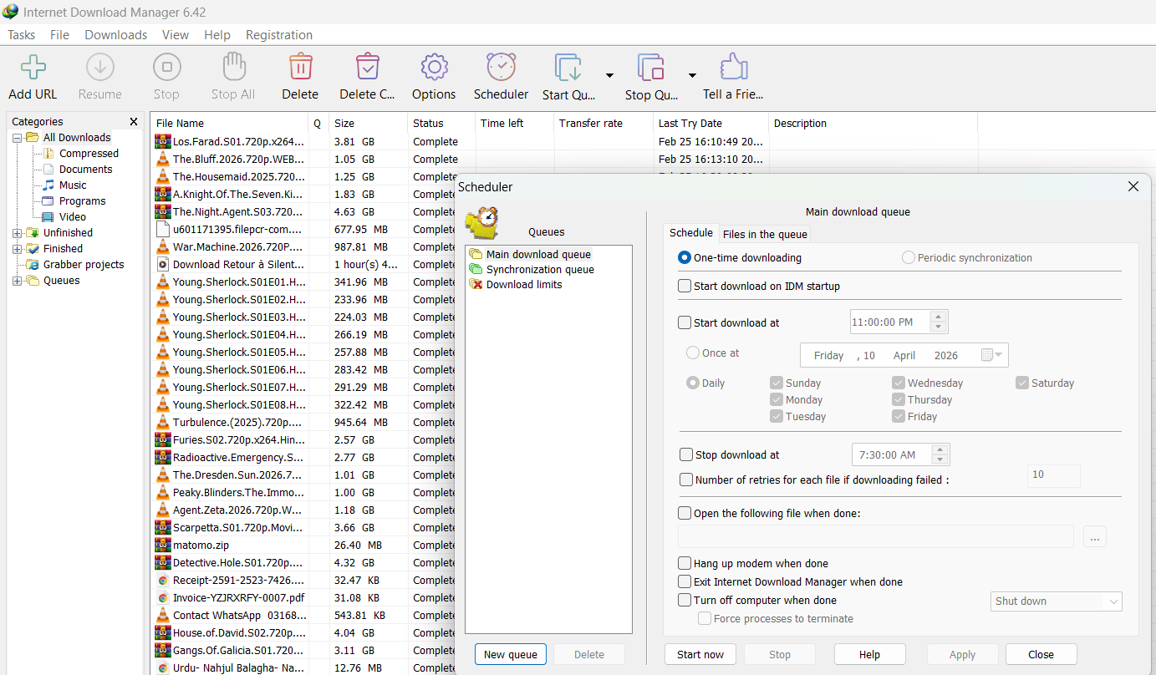Click the Help button in Scheduler

click(x=869, y=654)
